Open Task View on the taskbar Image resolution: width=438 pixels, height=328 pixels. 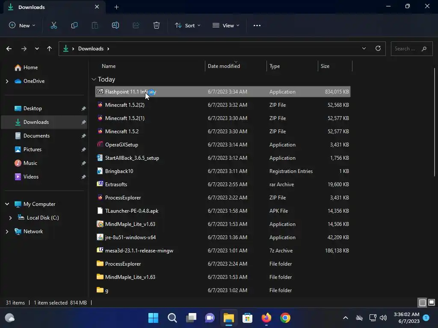pyautogui.click(x=191, y=318)
